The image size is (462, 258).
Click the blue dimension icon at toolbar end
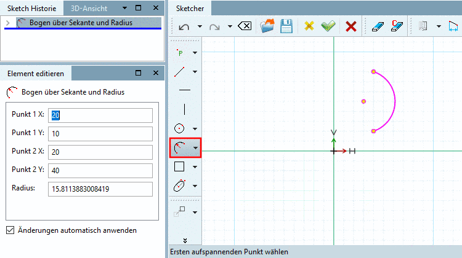click(453, 26)
